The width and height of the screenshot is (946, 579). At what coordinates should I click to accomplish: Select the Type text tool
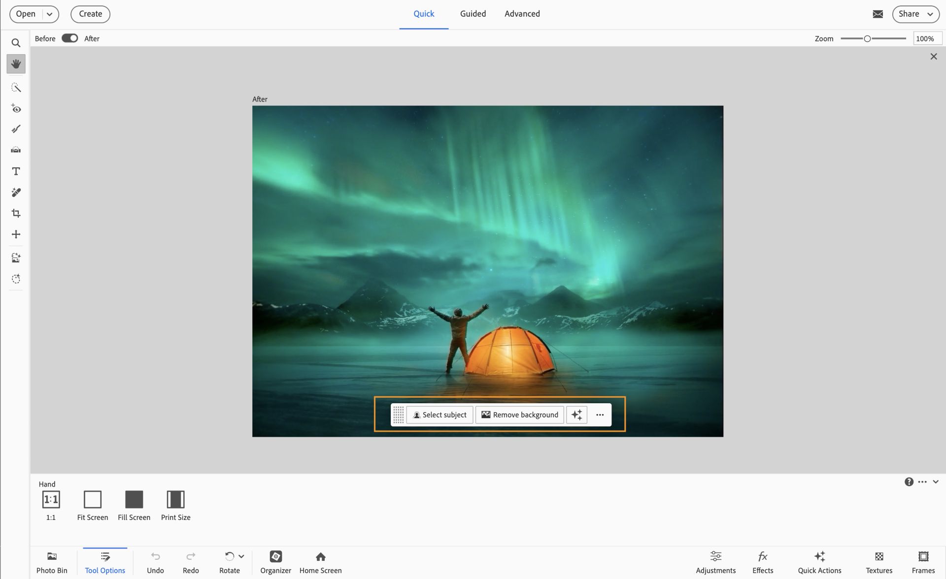pyautogui.click(x=16, y=171)
